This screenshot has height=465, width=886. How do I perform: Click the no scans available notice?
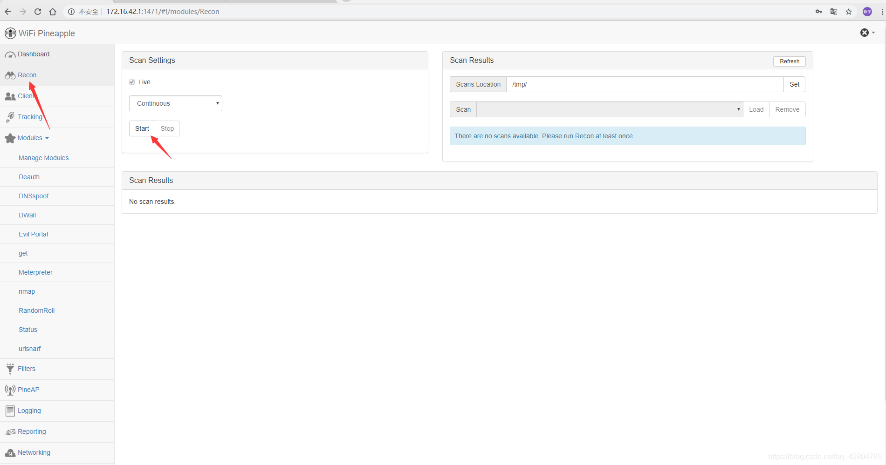pyautogui.click(x=627, y=136)
